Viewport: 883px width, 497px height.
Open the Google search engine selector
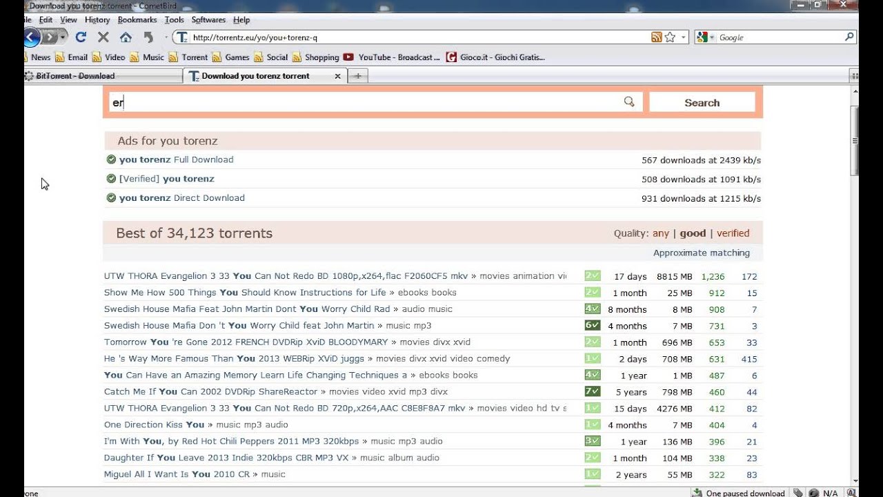click(706, 37)
